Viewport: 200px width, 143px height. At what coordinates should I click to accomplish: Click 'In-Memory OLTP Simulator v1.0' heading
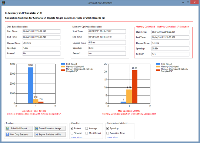(x=23, y=13)
